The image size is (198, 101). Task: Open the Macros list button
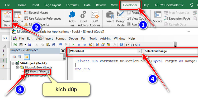(x=18, y=17)
